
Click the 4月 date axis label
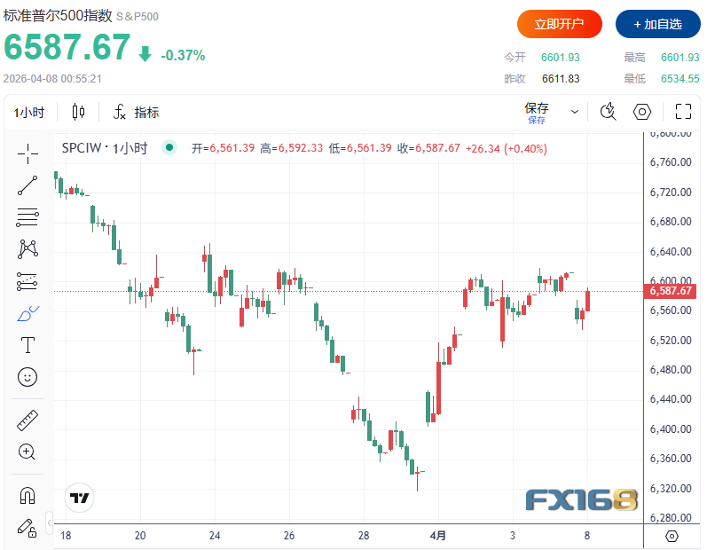pyautogui.click(x=438, y=536)
